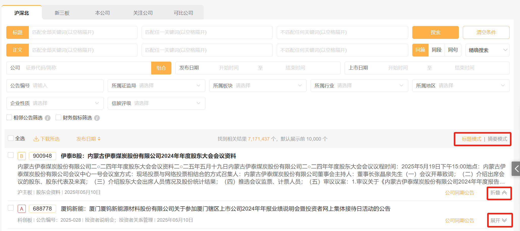Set 发布日期 start time
This screenshot has width=520, height=231.
229,68
